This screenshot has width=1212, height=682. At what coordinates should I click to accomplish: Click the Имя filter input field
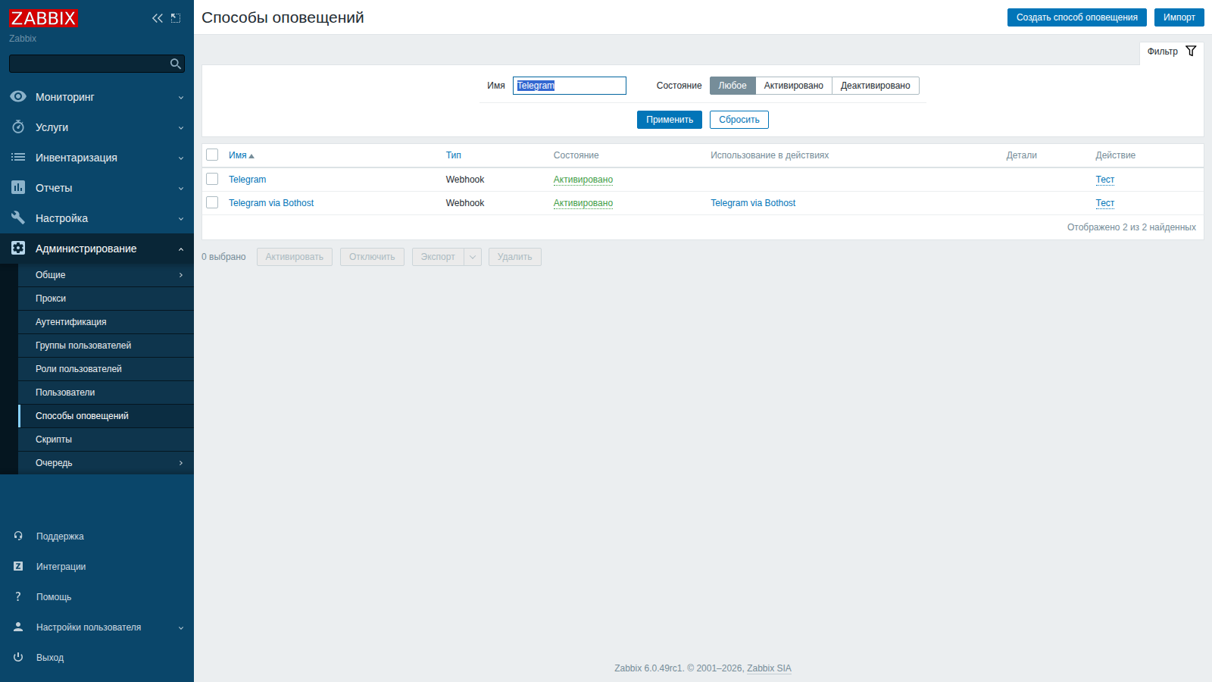(x=570, y=86)
